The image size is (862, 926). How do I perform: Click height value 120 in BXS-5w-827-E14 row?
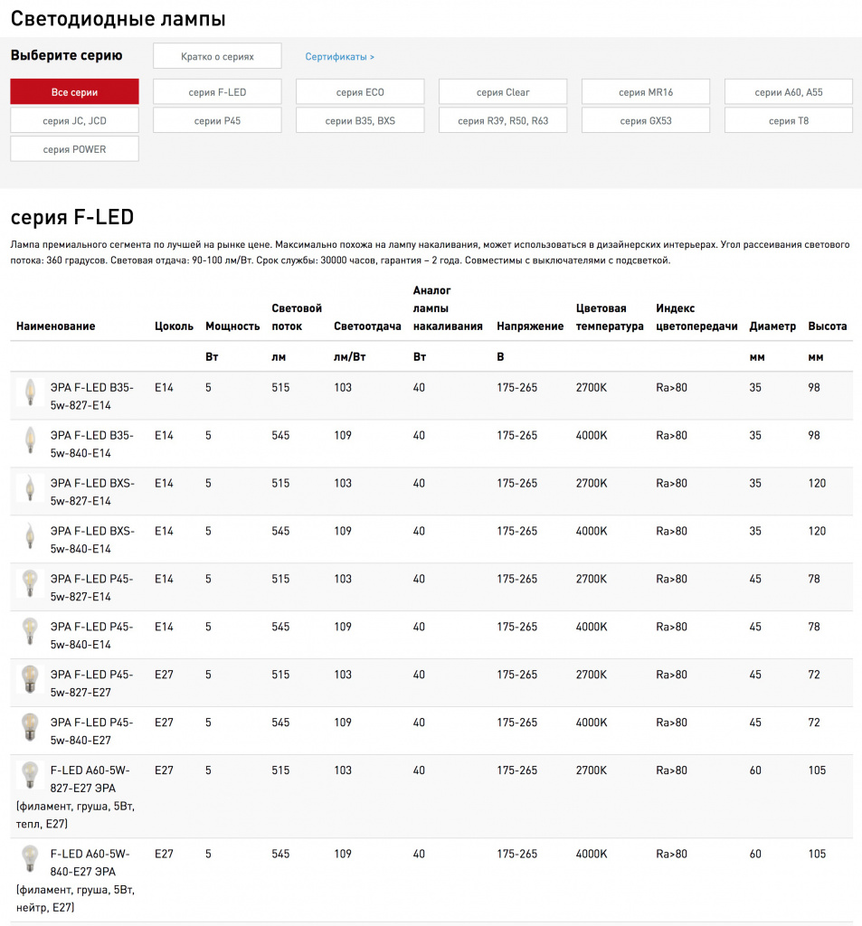point(817,483)
